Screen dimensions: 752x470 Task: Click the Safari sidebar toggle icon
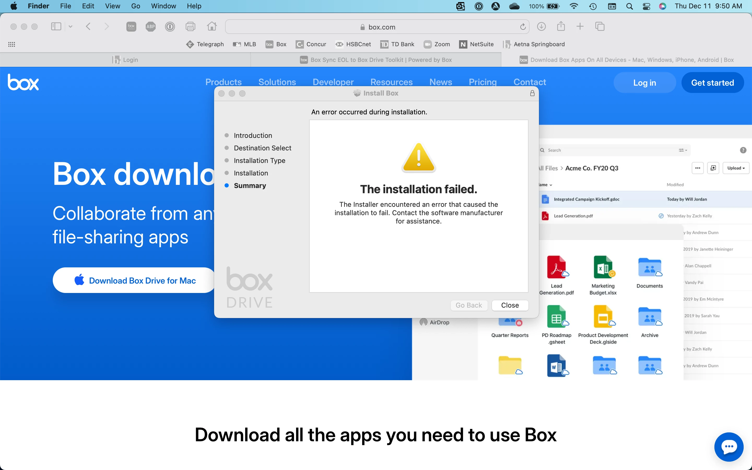[56, 26]
